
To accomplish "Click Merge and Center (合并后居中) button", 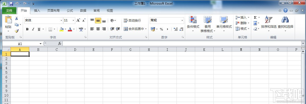I will click(x=134, y=29).
